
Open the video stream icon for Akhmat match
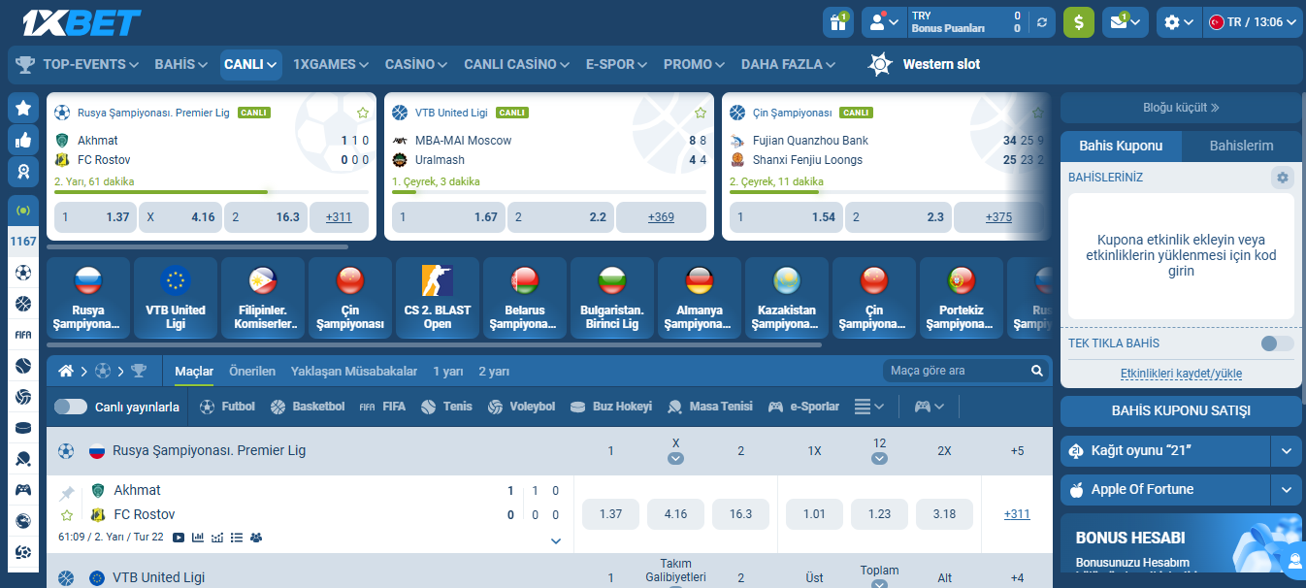(x=179, y=537)
